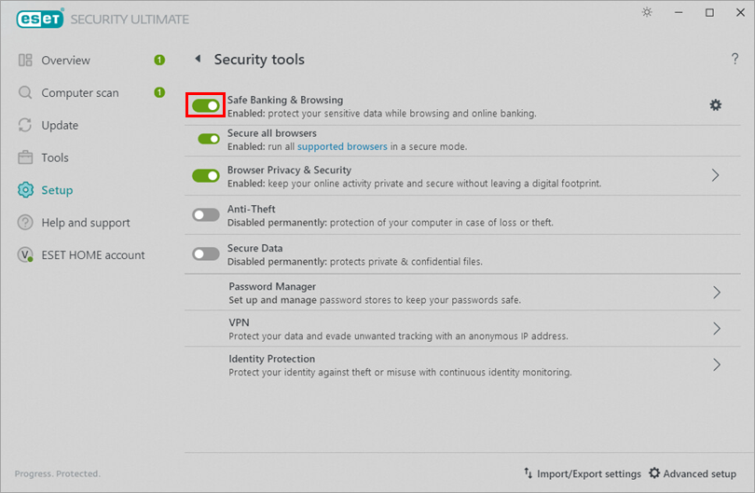Click the Computer scan magnifier icon
Viewport: 755px width, 493px height.
coord(25,92)
